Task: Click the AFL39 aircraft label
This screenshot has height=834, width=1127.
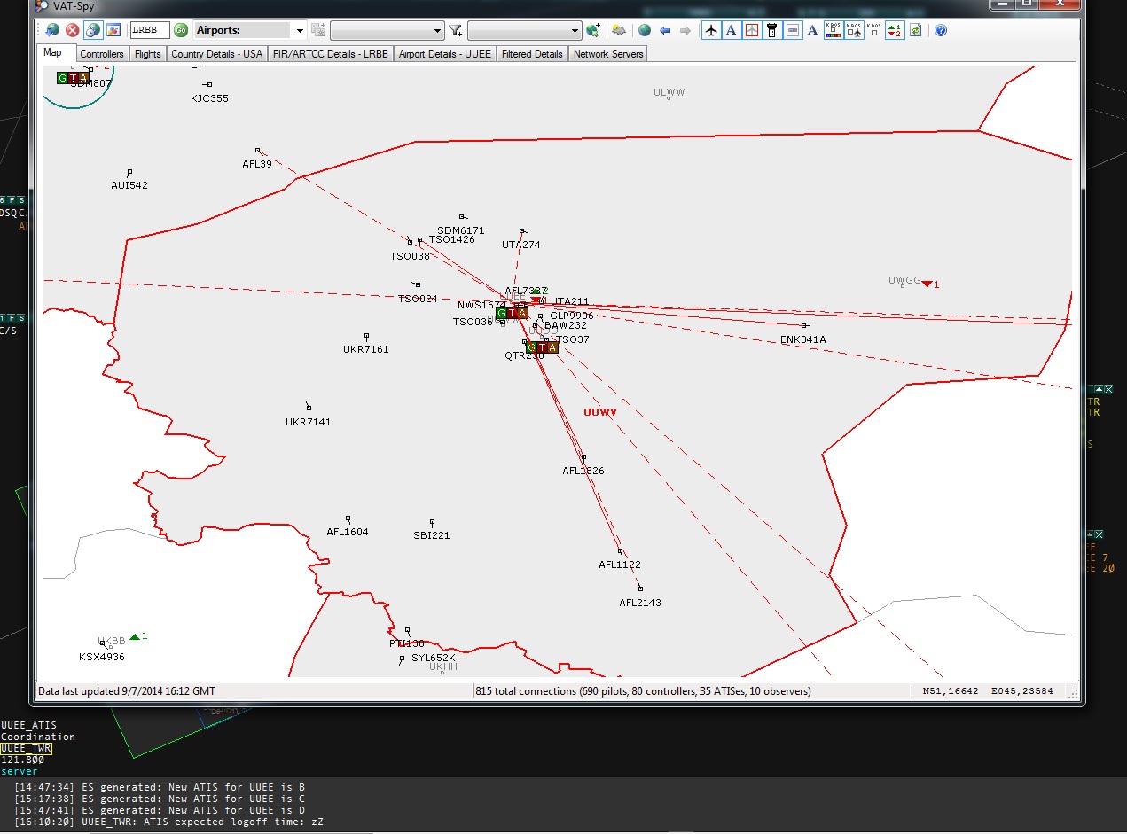Action: [257, 164]
